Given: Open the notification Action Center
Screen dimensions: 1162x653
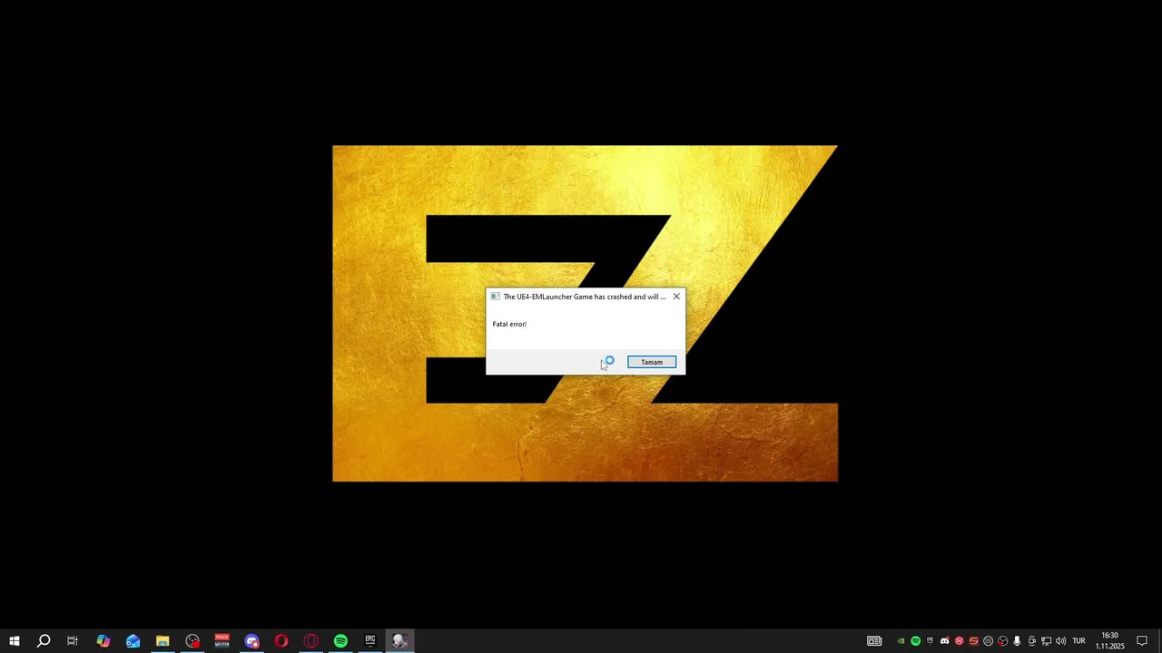Looking at the screenshot, I should coord(1142,641).
